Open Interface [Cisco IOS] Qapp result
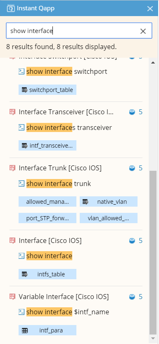The width and height of the screenshot is (159, 344). pyautogui.click(x=50, y=240)
